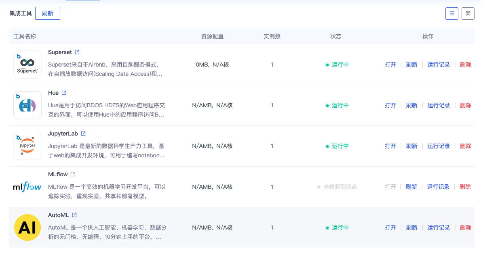Click the AutoML AI logo thumbnail
Viewport: 481px width, 263px height.
[x=27, y=228]
